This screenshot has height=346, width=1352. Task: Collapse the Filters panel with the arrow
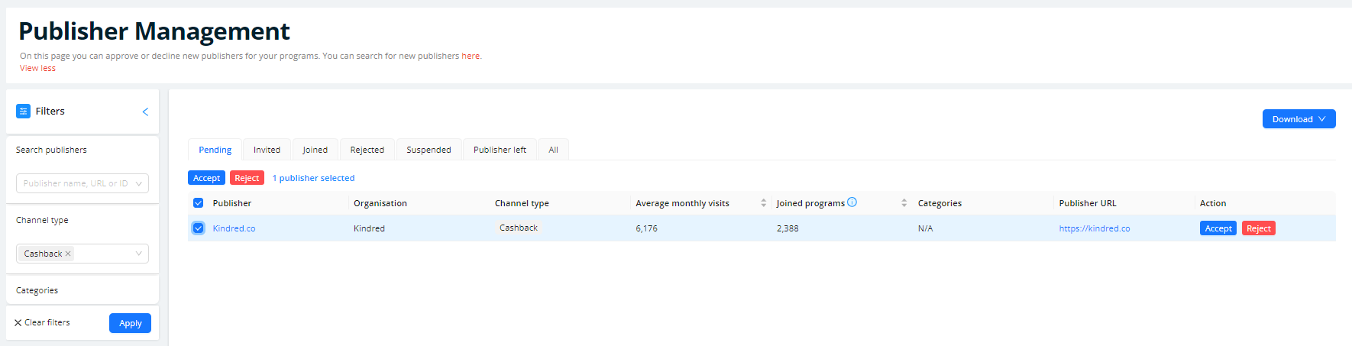click(x=145, y=112)
